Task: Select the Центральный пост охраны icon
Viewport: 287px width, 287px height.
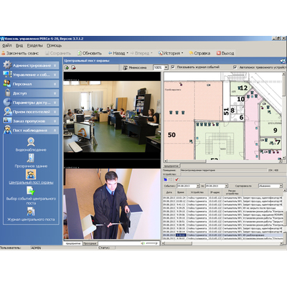Action: point(31,174)
